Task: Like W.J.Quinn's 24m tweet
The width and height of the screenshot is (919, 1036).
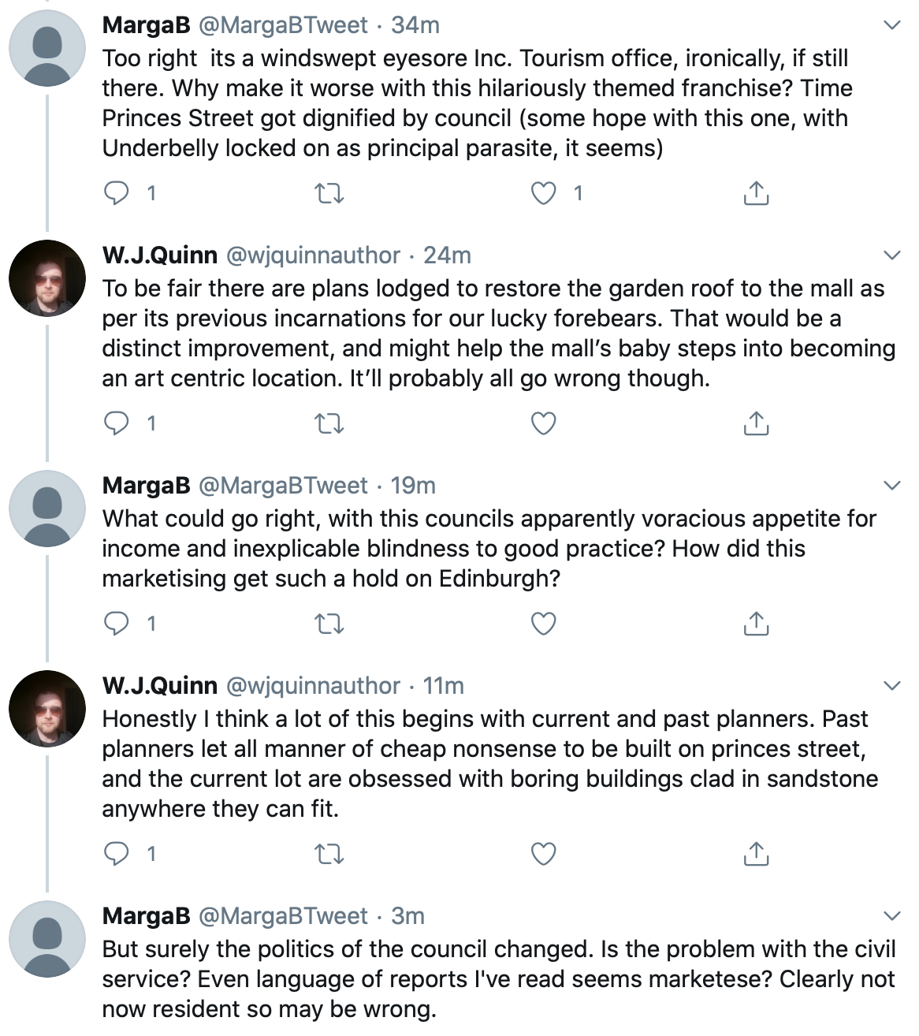Action: (544, 423)
